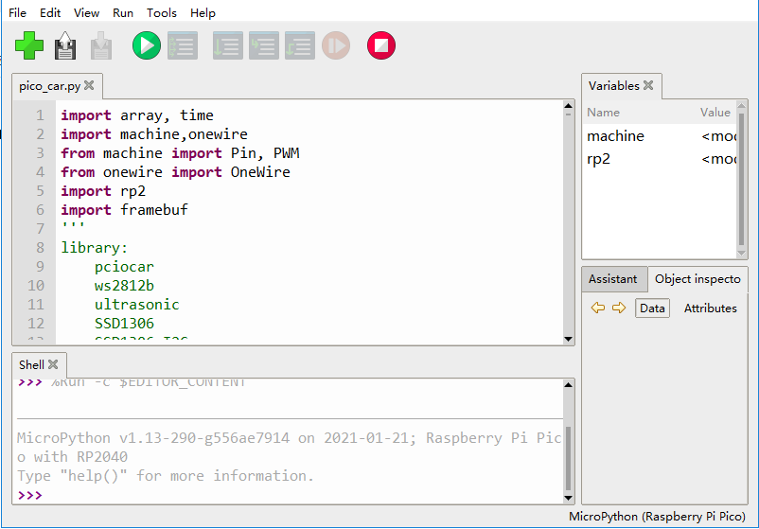Screen dimensions: 759x529
Task: Switch to the Object inspector tab
Action: 697,279
